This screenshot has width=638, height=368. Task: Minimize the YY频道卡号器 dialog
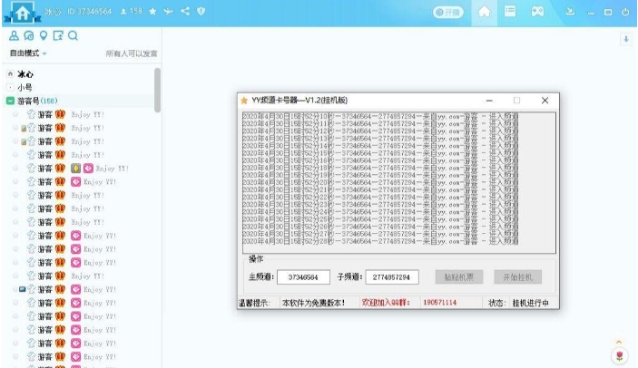pos(489,101)
